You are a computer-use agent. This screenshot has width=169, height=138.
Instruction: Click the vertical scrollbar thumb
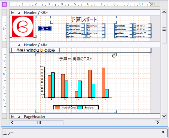(x=164, y=29)
